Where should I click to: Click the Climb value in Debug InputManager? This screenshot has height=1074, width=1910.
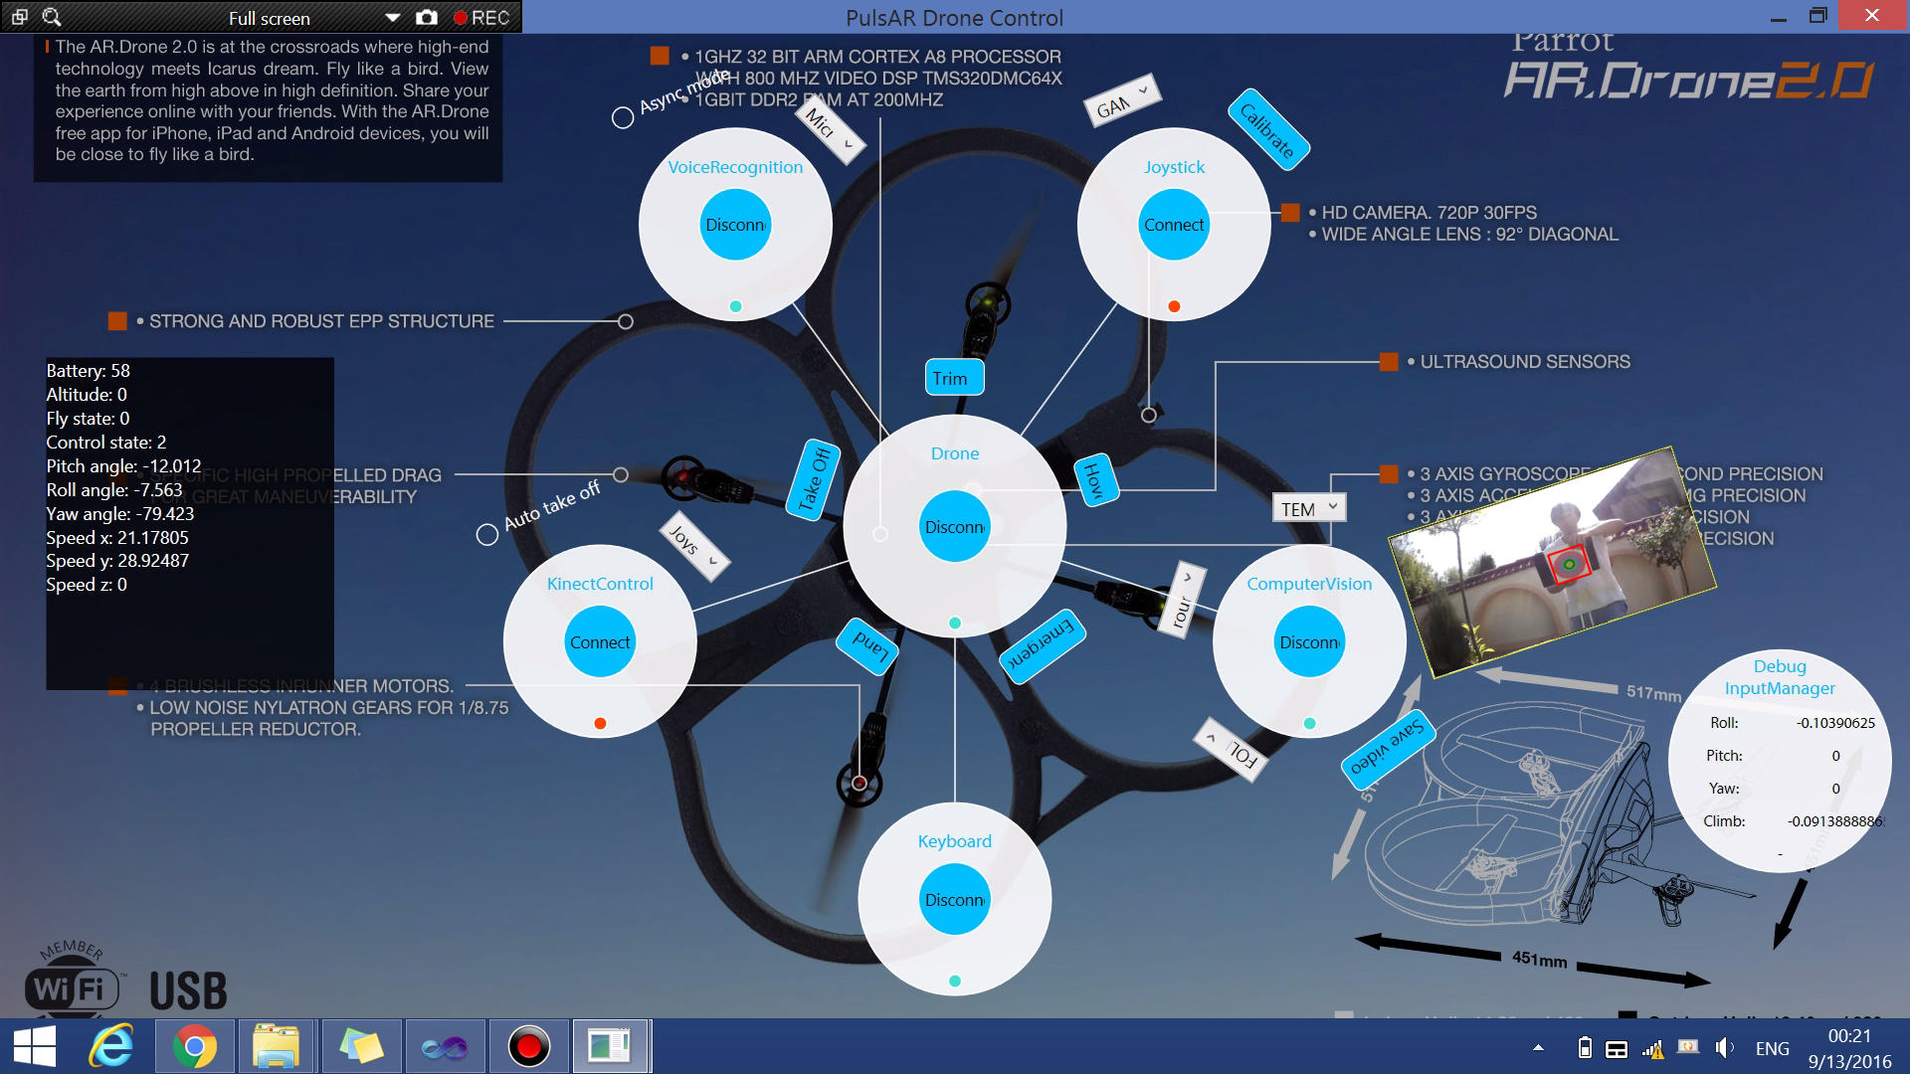(x=1835, y=821)
